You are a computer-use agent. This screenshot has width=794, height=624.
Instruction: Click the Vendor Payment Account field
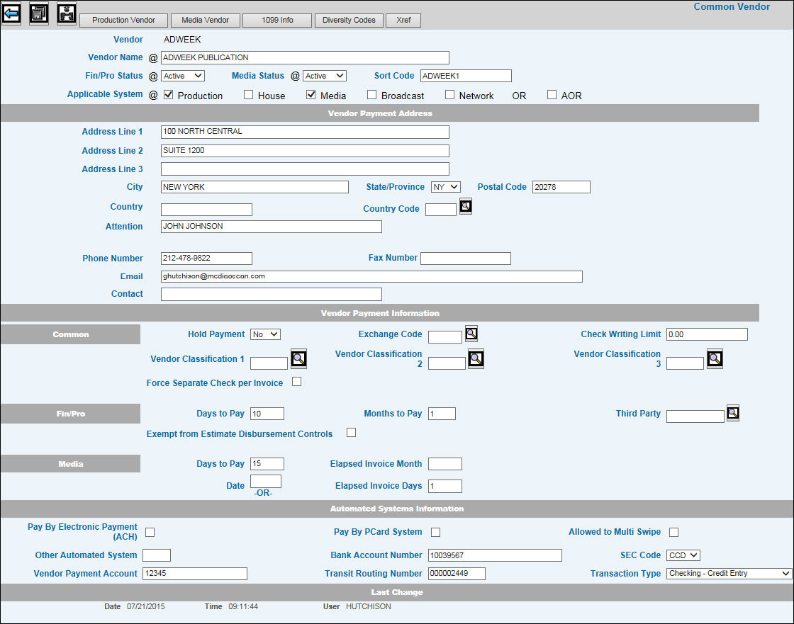(x=195, y=574)
